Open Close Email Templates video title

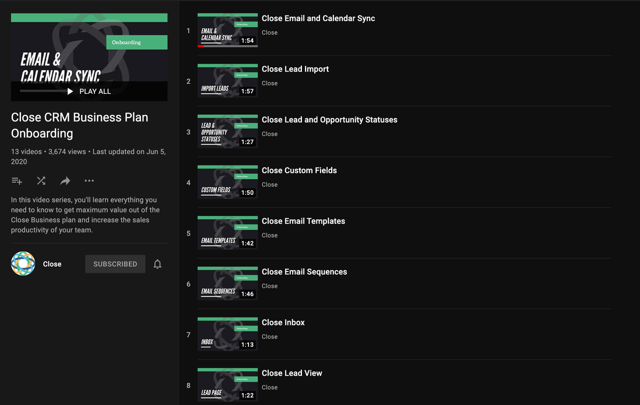click(303, 221)
